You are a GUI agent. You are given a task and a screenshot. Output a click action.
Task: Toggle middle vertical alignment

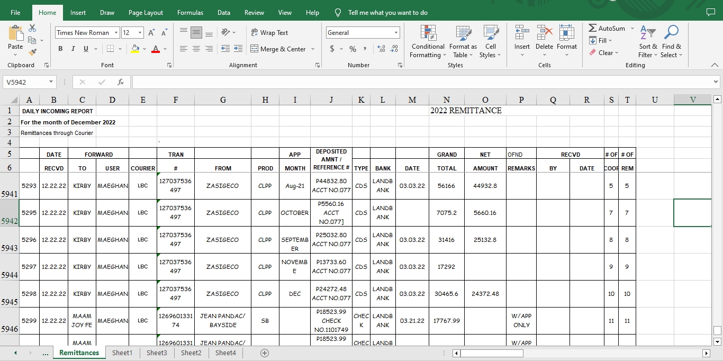click(x=196, y=33)
